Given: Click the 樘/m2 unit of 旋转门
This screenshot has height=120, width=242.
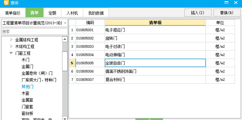Looking at the screenshot, I should (220, 38).
